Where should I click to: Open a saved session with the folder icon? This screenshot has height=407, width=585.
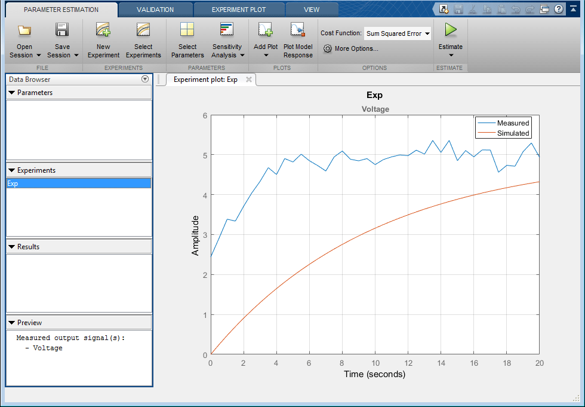(x=24, y=30)
